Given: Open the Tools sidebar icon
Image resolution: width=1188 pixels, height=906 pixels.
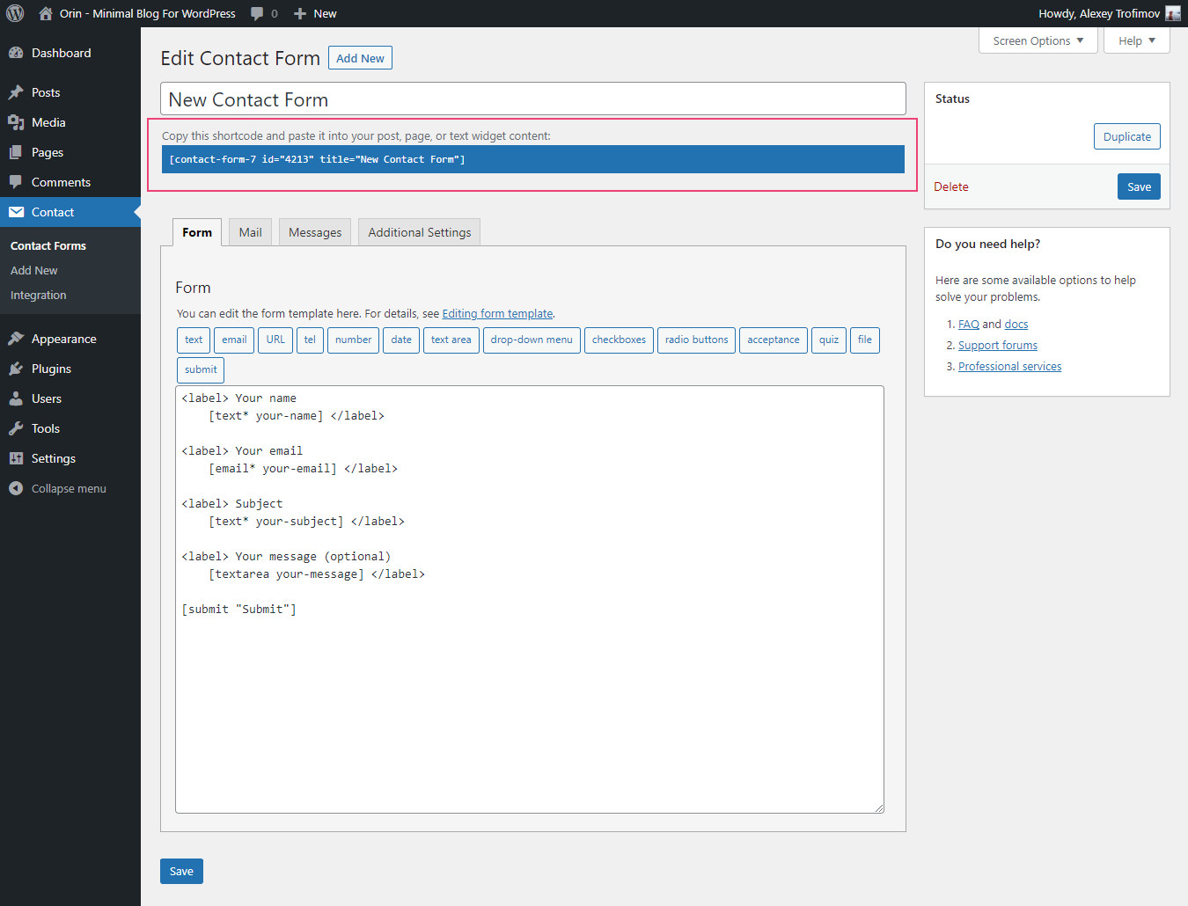Looking at the screenshot, I should [x=18, y=428].
